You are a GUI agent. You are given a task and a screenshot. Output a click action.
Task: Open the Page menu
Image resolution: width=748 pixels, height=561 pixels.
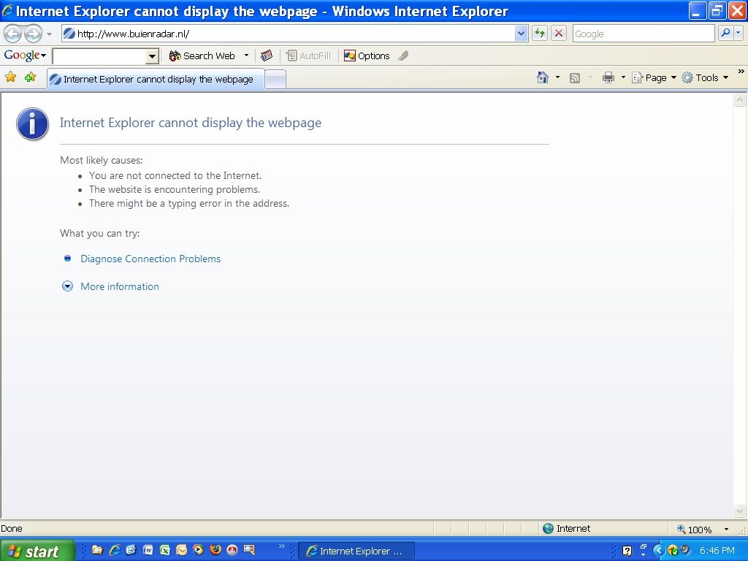tap(654, 77)
